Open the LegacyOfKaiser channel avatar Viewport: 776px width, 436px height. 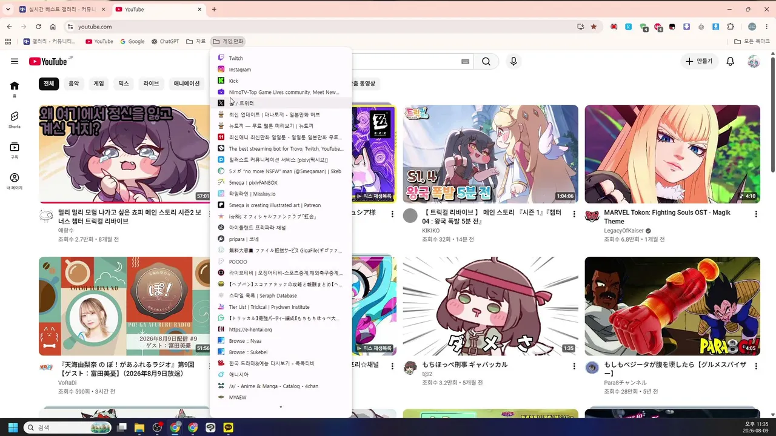(x=592, y=216)
